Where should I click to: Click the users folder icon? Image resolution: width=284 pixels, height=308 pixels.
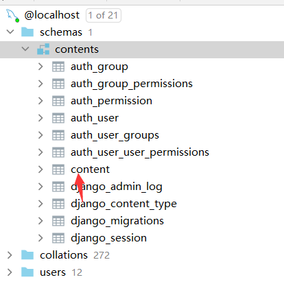click(x=27, y=272)
